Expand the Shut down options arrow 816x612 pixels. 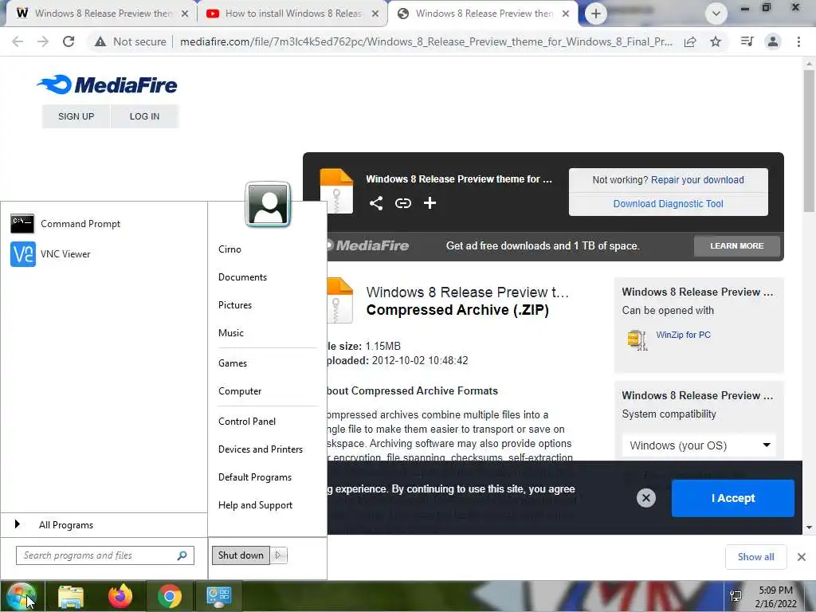point(278,555)
